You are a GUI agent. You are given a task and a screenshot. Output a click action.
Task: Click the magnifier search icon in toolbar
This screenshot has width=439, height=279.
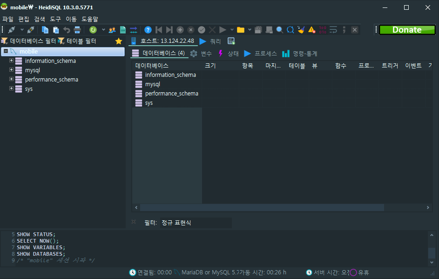click(279, 30)
